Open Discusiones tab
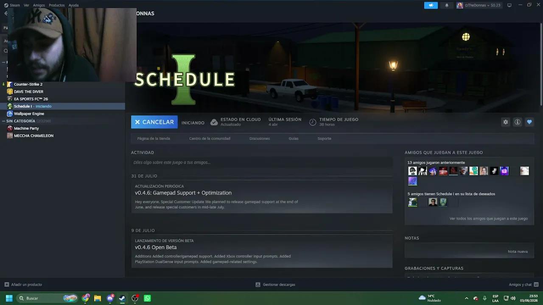Screen dimensions: 543x305 click(x=260, y=139)
